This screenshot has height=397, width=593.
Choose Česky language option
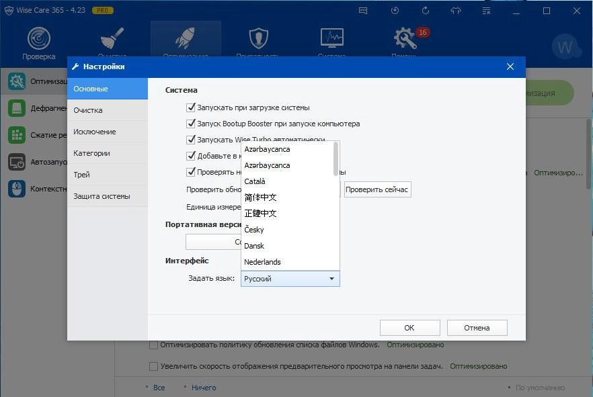point(288,230)
